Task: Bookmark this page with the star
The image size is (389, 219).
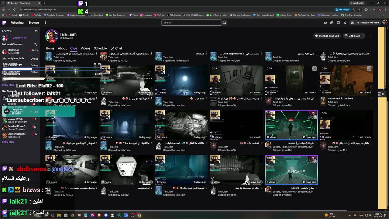Action: (359, 9)
